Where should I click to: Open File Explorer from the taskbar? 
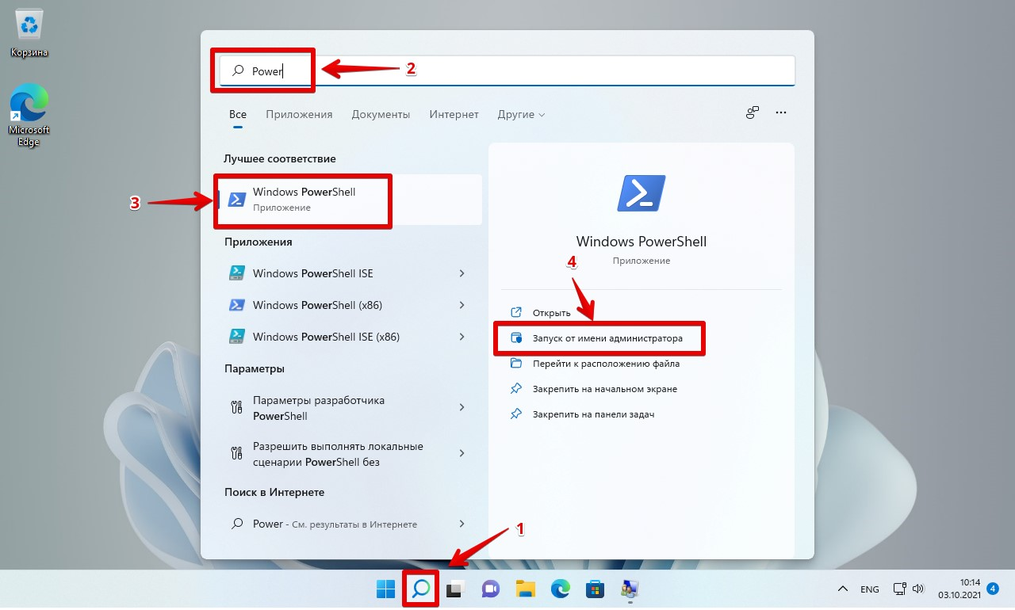pyautogui.click(x=525, y=589)
